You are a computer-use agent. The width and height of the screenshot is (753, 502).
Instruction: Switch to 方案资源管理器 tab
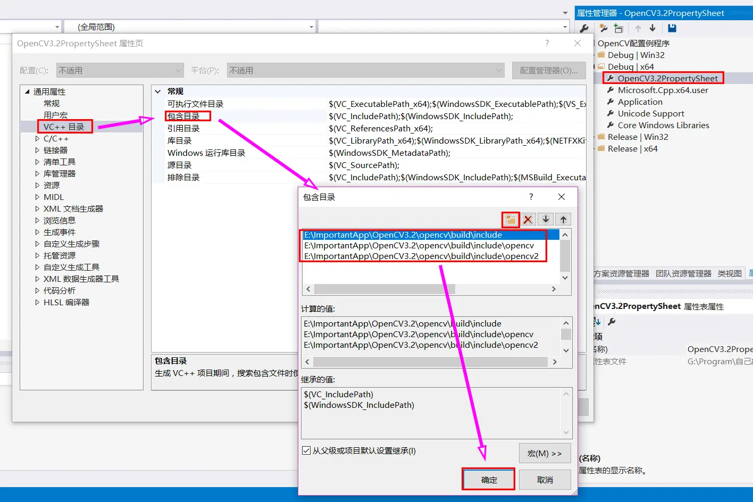click(621, 273)
